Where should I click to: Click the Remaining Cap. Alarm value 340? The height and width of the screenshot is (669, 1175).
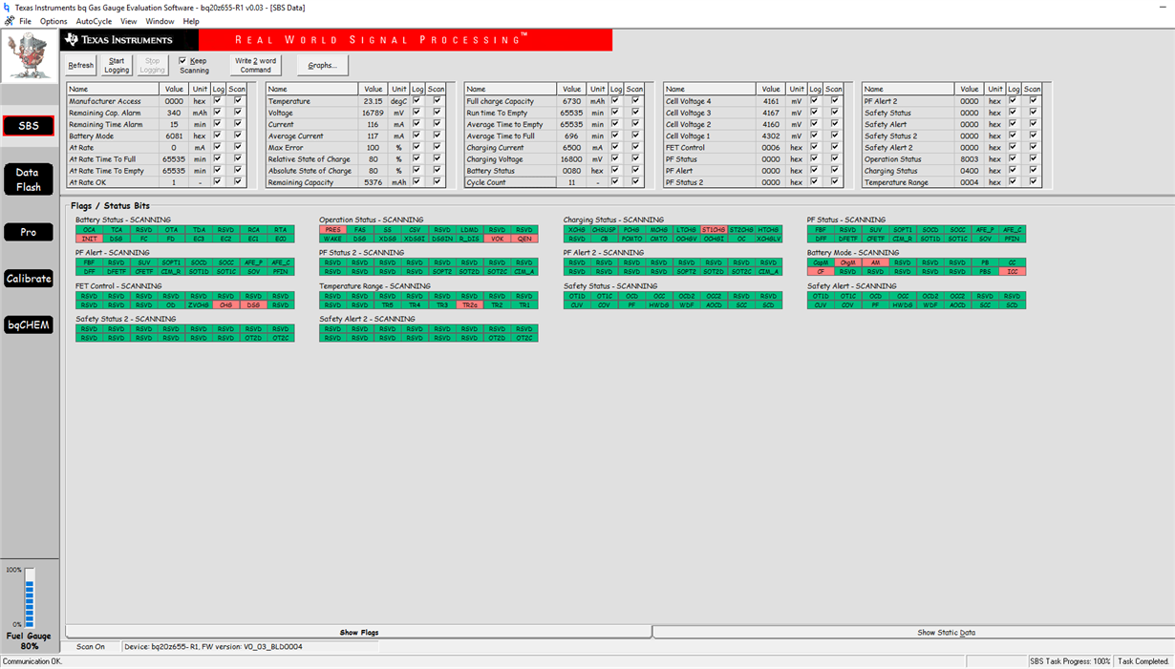174,113
